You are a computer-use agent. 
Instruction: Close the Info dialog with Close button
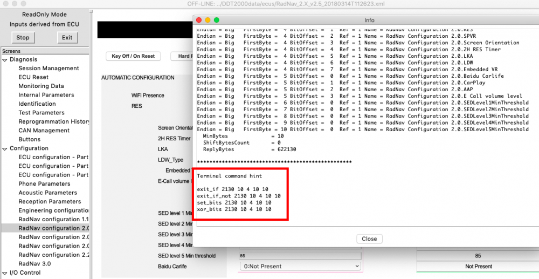pos(369,239)
